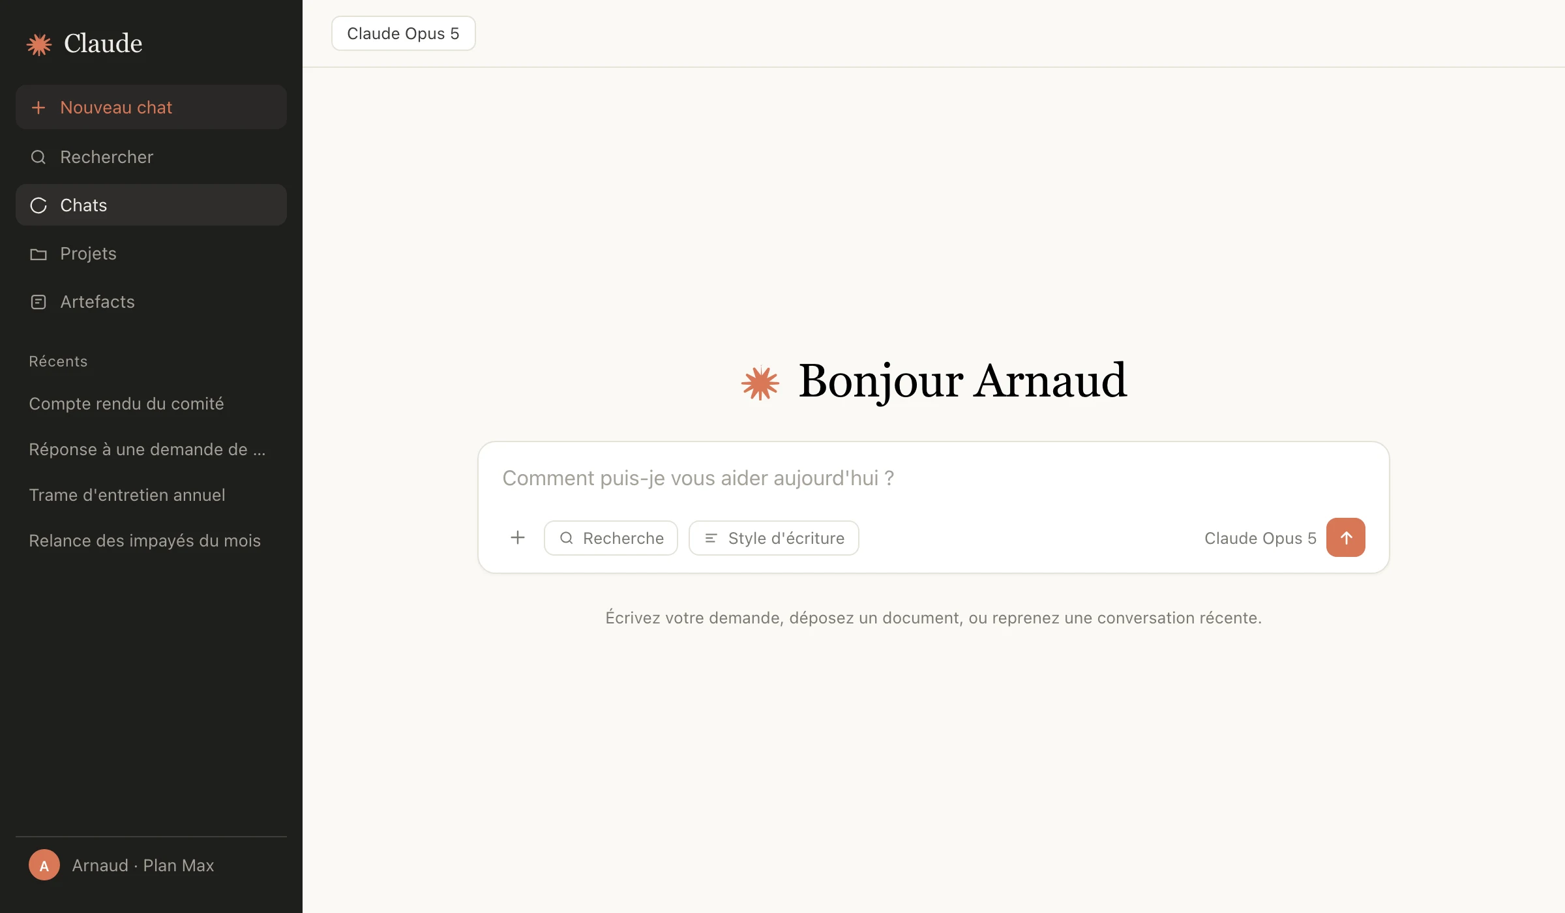Click the starburst icon beside Bonjour Arnaud

point(760,383)
